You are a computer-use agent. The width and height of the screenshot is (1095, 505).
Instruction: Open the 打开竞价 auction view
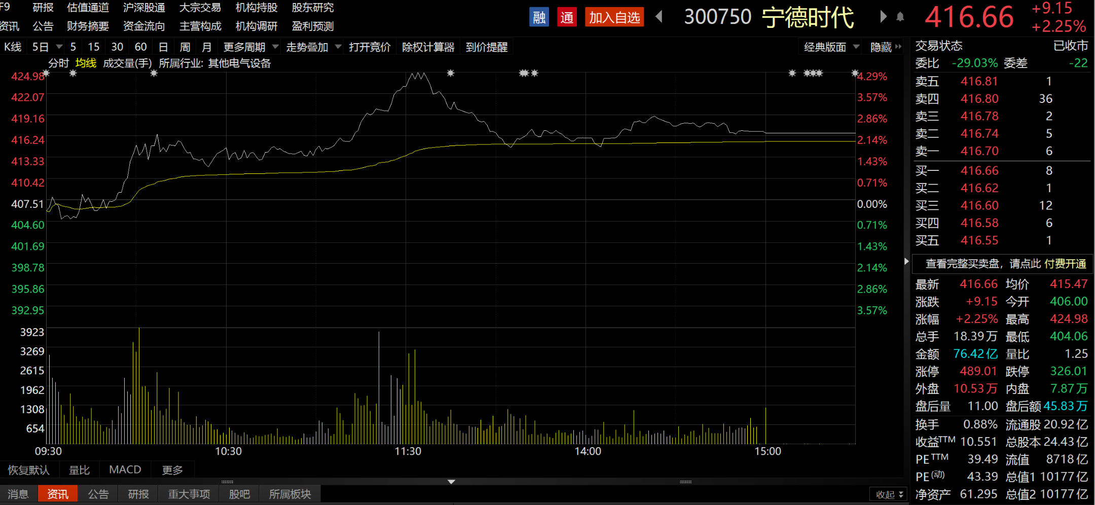(x=370, y=47)
